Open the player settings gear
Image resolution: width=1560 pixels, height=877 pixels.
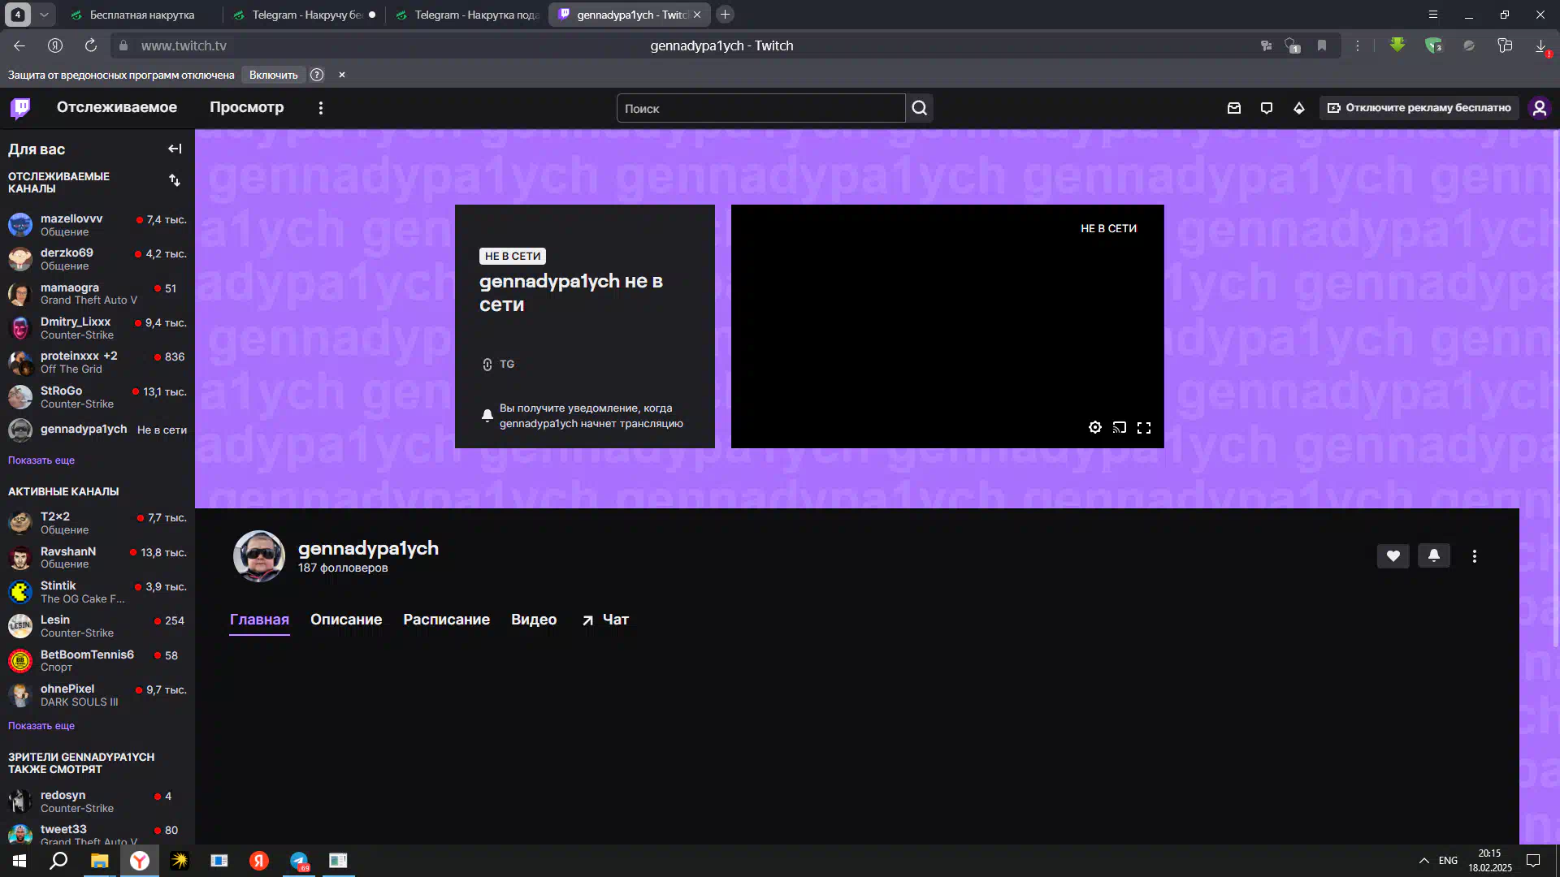[x=1094, y=427]
